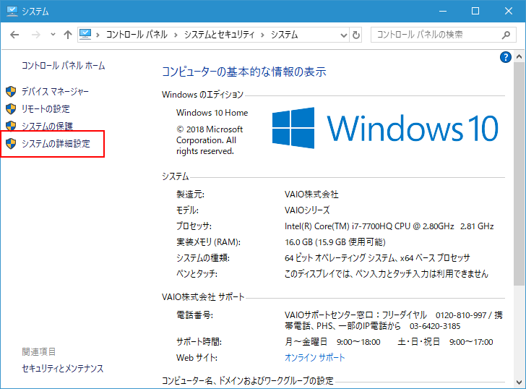Click the 関連項目 heading in left pane

coord(38,351)
